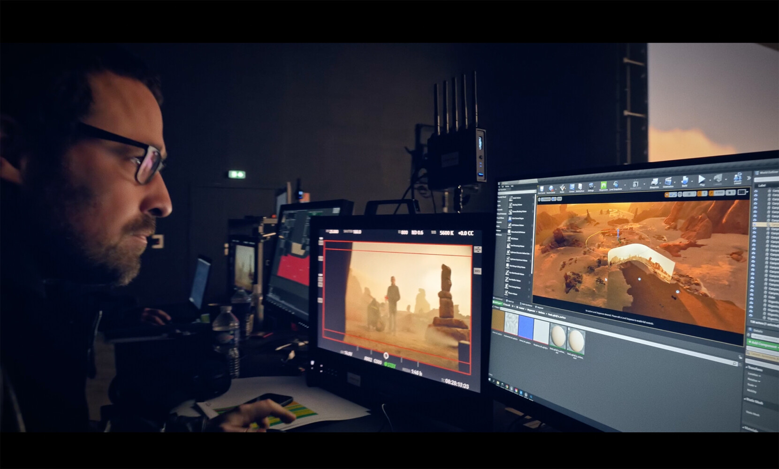Open Cinematics clapperboard icon

pyautogui.click(x=668, y=182)
